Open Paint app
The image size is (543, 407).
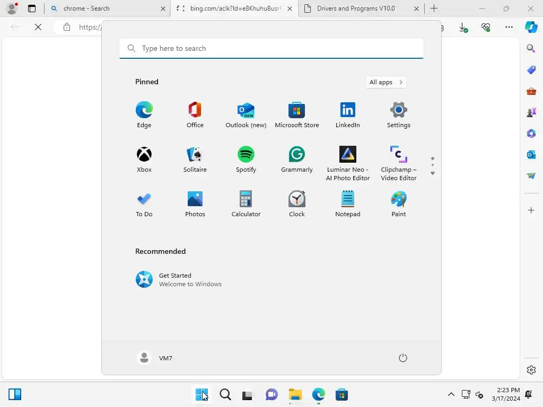coord(399,204)
